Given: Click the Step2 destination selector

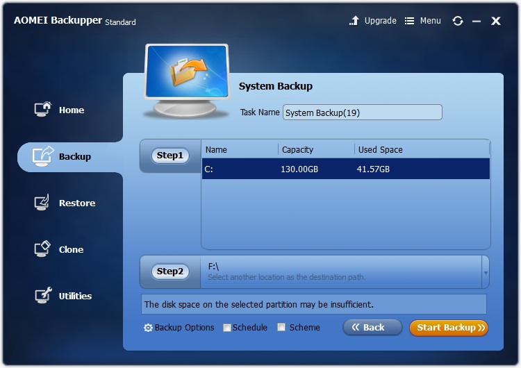Looking at the screenshot, I should coord(170,271).
